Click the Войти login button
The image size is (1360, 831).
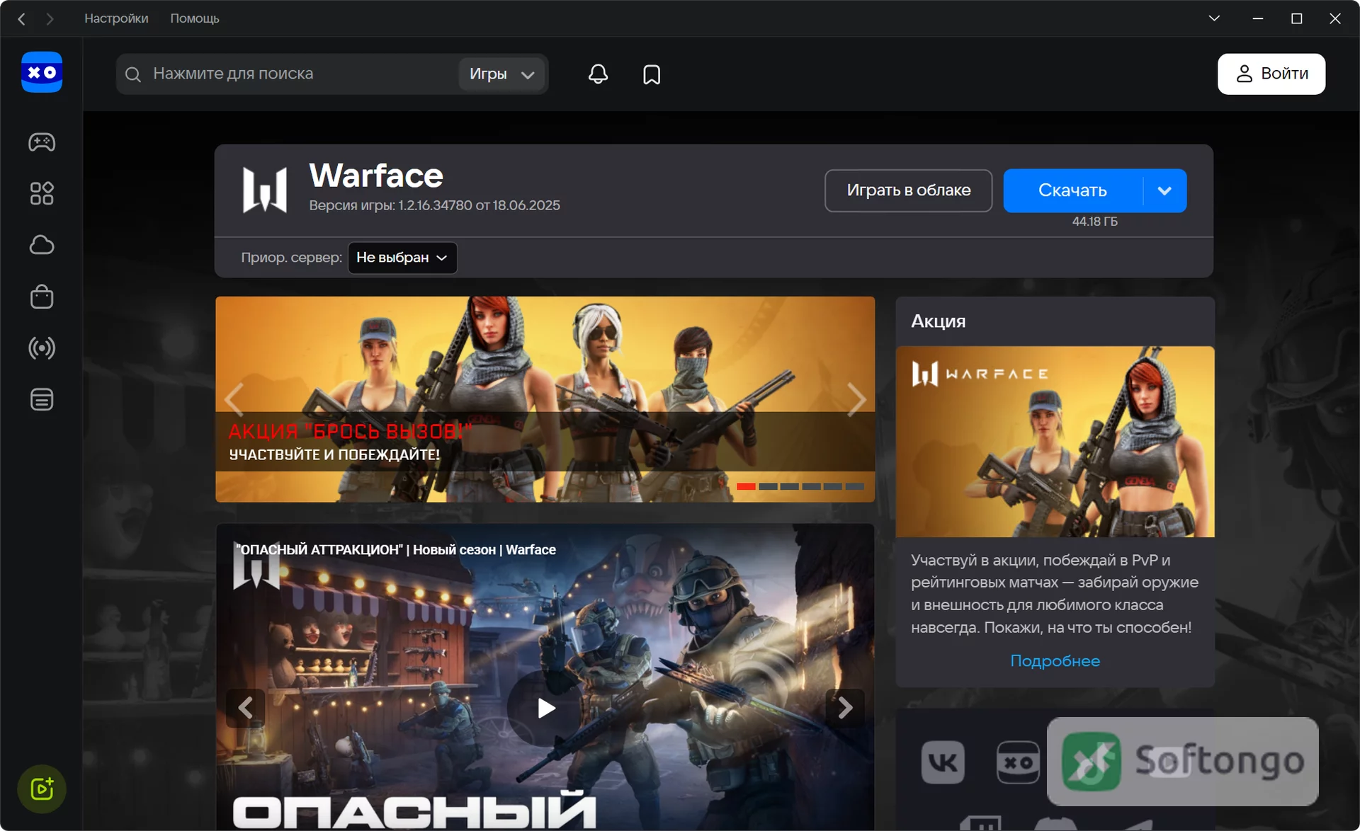click(1271, 74)
